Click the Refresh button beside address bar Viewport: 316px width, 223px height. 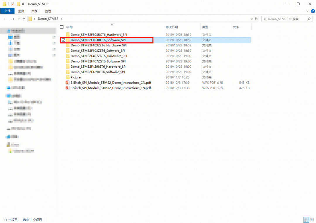pos(256,19)
